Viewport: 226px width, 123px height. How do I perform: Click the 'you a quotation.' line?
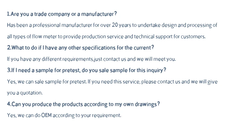coord(25,93)
